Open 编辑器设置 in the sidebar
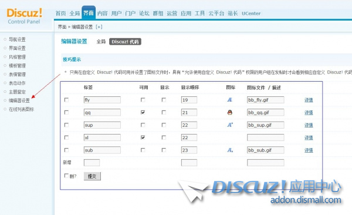 click(19, 100)
